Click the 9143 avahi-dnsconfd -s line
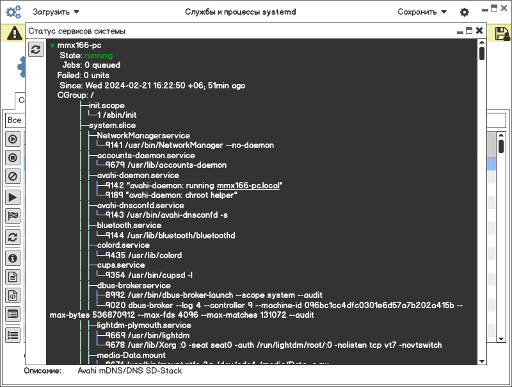 (166, 215)
